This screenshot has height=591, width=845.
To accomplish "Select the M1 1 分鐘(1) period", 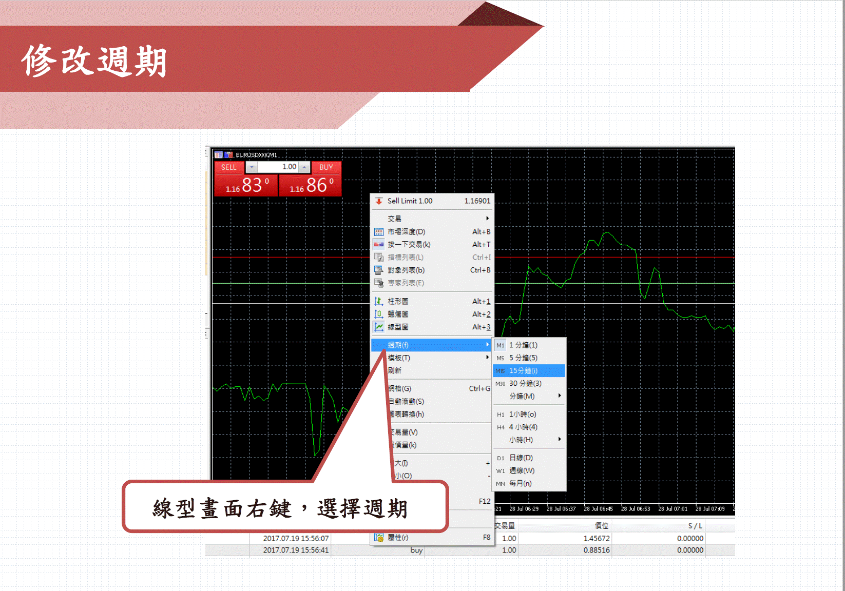I will [529, 345].
